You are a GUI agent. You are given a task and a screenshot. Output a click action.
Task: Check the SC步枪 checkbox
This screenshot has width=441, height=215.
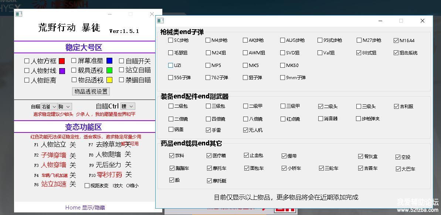170,40
